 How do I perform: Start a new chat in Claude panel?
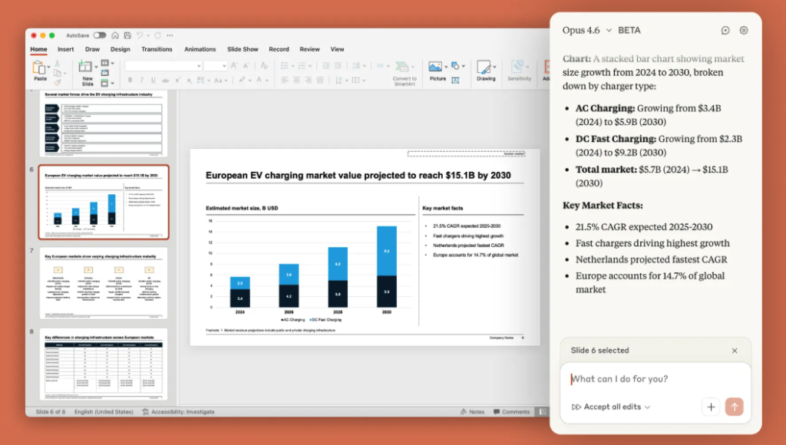725,31
